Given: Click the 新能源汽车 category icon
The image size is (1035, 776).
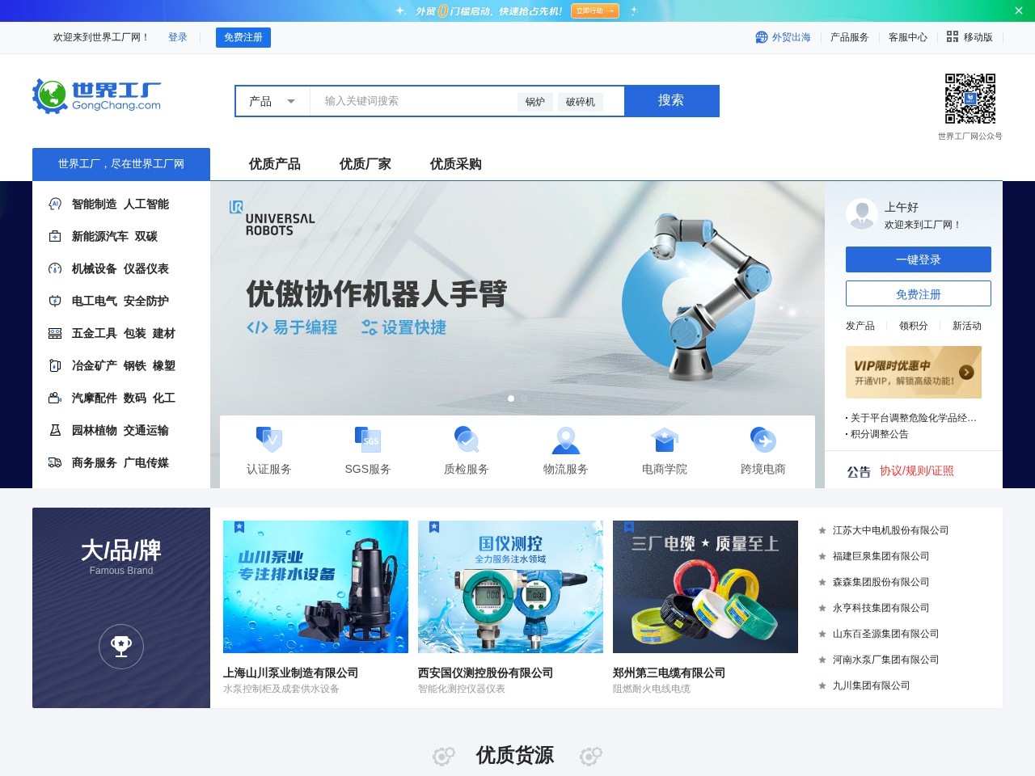Looking at the screenshot, I should (55, 236).
